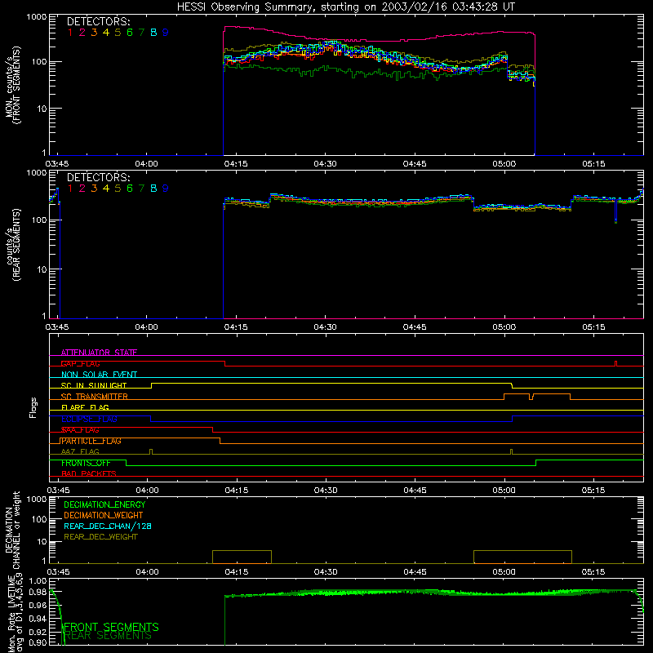
Task: Click the ATTENUATOR_STATE flag label
Action: tap(99, 353)
